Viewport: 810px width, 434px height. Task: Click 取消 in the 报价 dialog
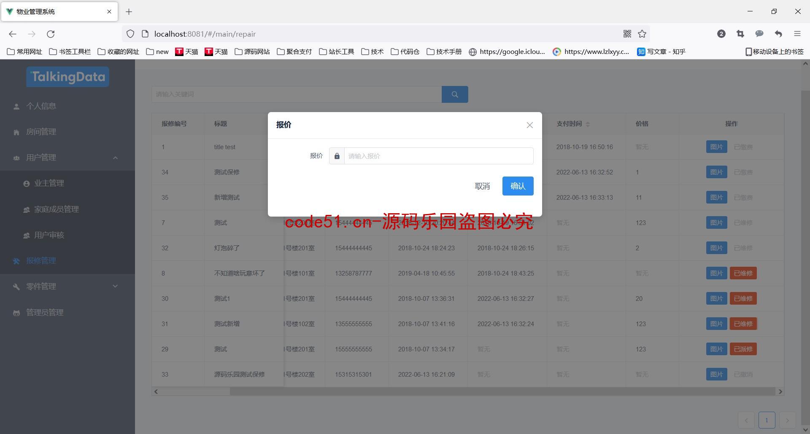(x=482, y=186)
